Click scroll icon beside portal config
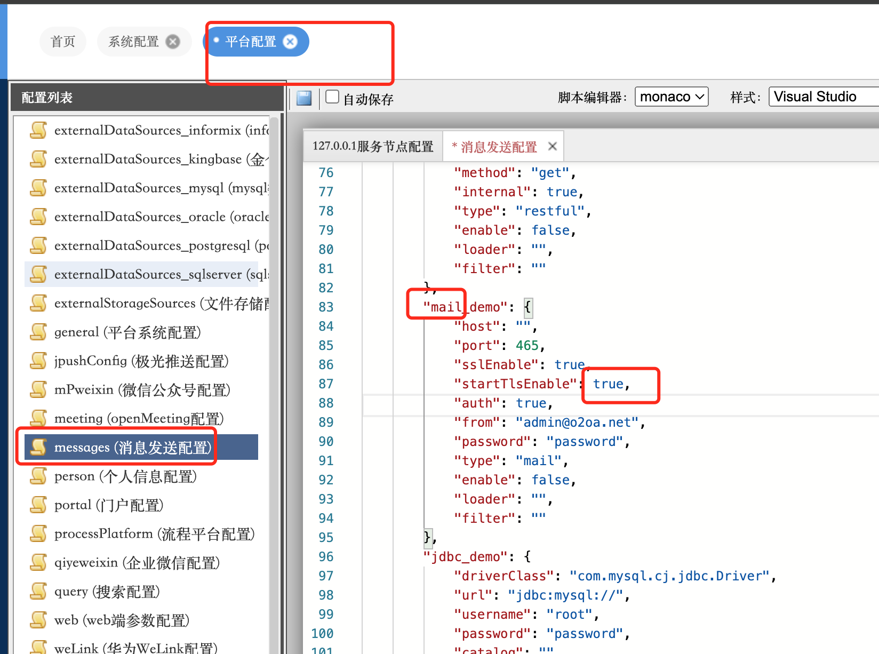Viewport: 879px width, 654px height. [x=38, y=504]
